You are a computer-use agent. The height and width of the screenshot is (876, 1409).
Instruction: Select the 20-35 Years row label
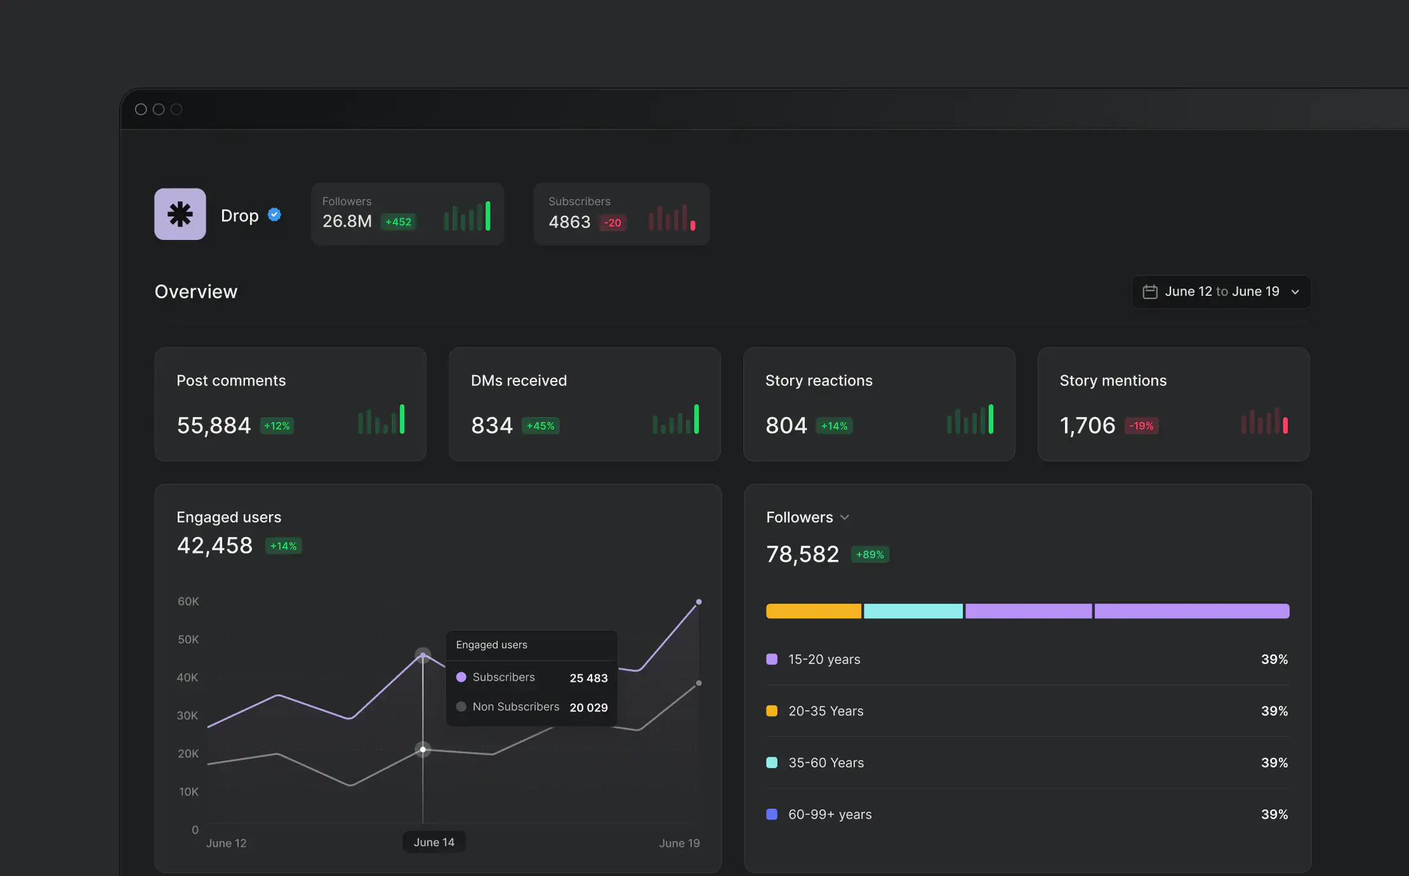(826, 711)
